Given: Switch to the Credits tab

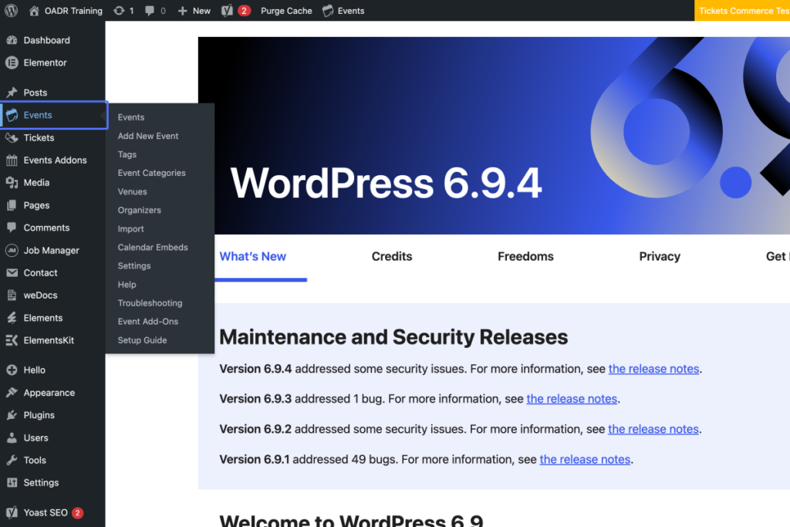Looking at the screenshot, I should (x=392, y=256).
